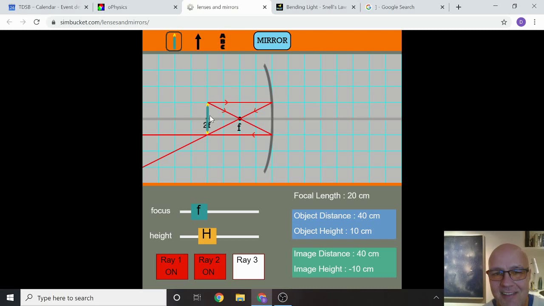
Task: Close the lenses and mirrors tab
Action: [x=265, y=7]
